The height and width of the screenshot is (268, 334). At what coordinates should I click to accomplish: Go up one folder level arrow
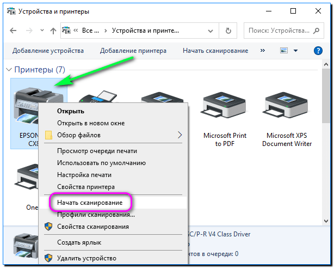pos(53,31)
